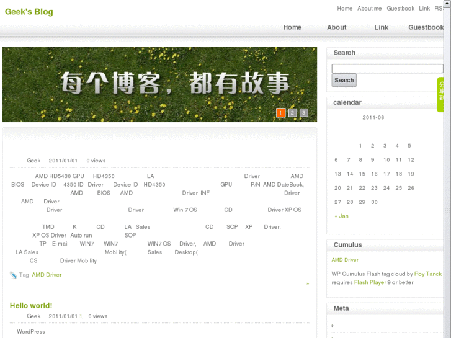Click WordPress text in Hello world post
This screenshot has width=451, height=338.
point(31,331)
